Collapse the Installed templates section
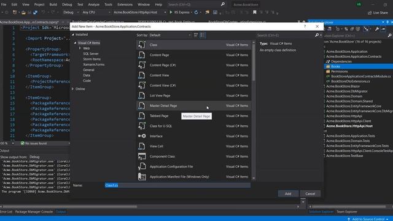Image resolution: width=393 pixels, height=221 pixels. [73, 34]
